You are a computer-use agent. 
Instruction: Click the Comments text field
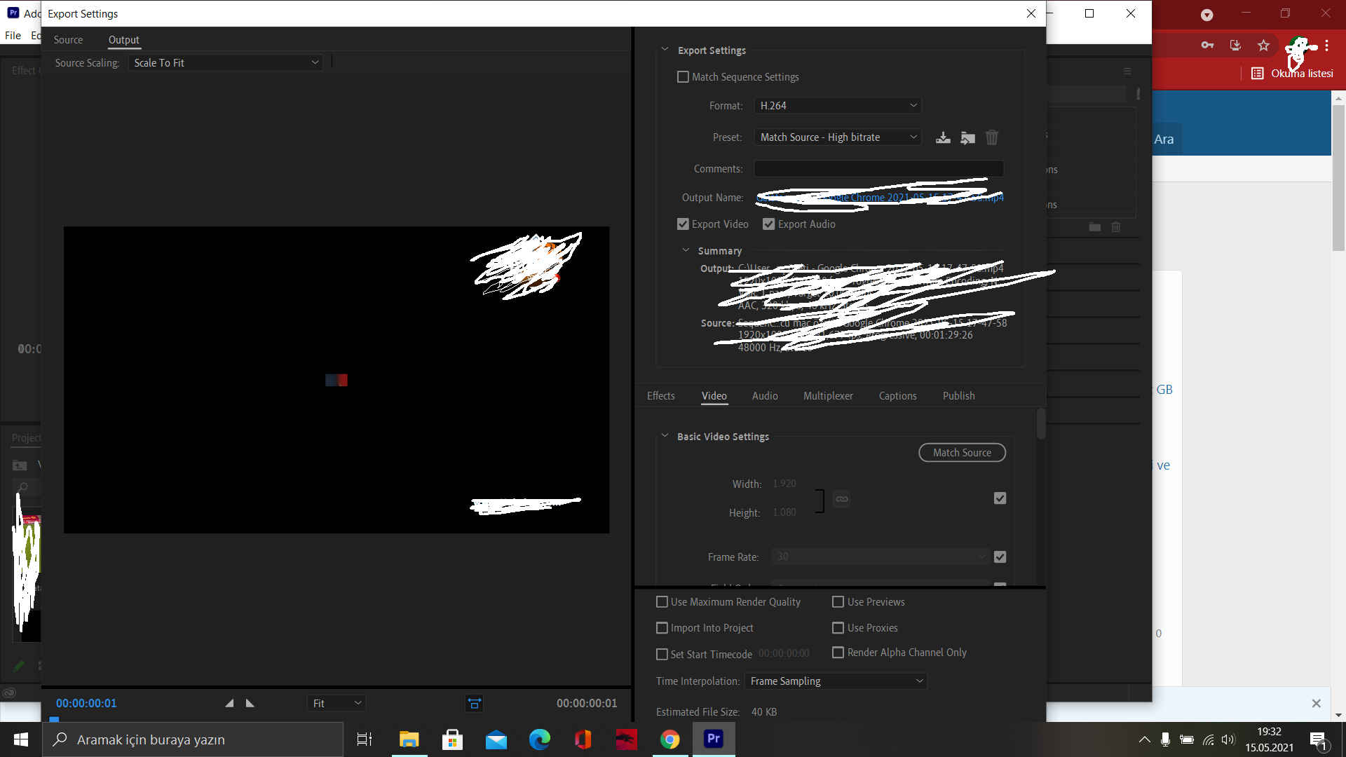tap(878, 169)
